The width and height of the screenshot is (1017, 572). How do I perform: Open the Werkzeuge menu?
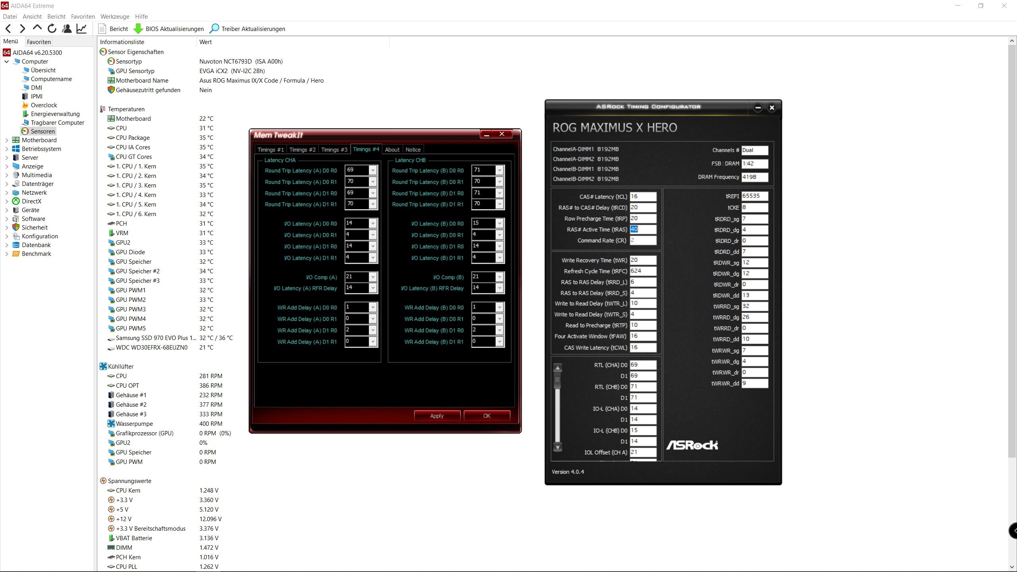[x=115, y=17]
